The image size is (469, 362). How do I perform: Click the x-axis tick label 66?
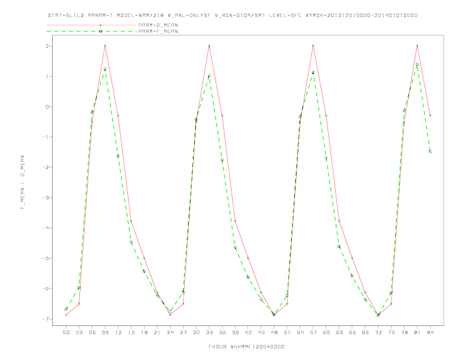pos(352,332)
